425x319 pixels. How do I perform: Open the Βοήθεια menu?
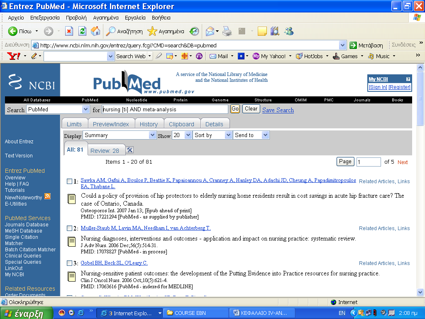161,17
